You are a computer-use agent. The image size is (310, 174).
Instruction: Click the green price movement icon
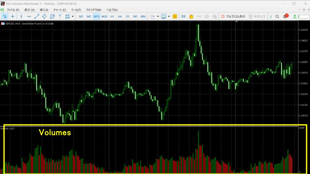pyautogui.click(x=271, y=16)
